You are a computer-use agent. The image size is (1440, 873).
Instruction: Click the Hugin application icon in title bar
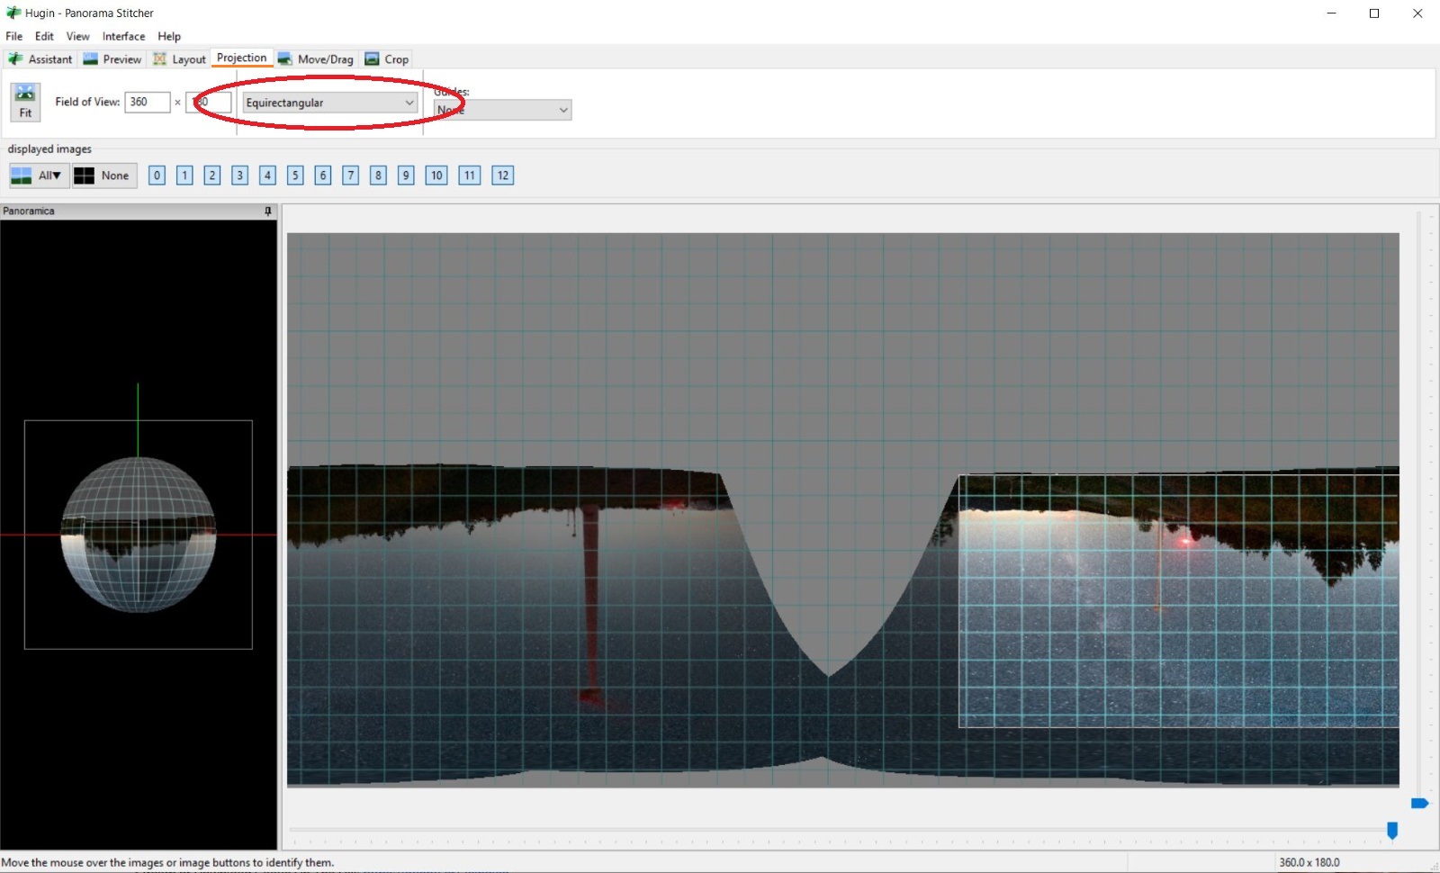[13, 13]
